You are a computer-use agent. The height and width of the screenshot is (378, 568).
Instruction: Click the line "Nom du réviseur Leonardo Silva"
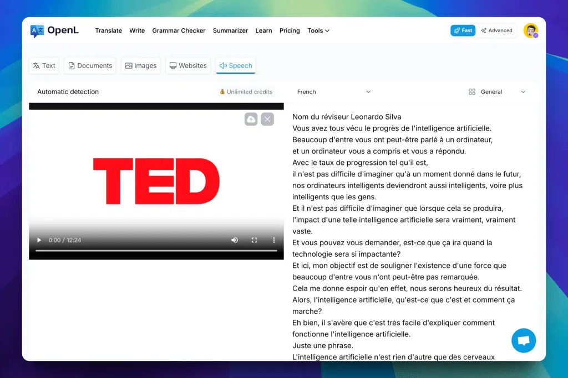click(347, 117)
